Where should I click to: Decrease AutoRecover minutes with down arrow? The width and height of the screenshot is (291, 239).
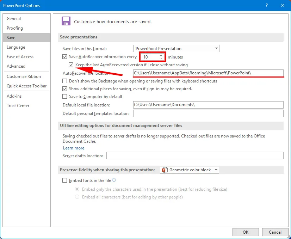pos(161,58)
